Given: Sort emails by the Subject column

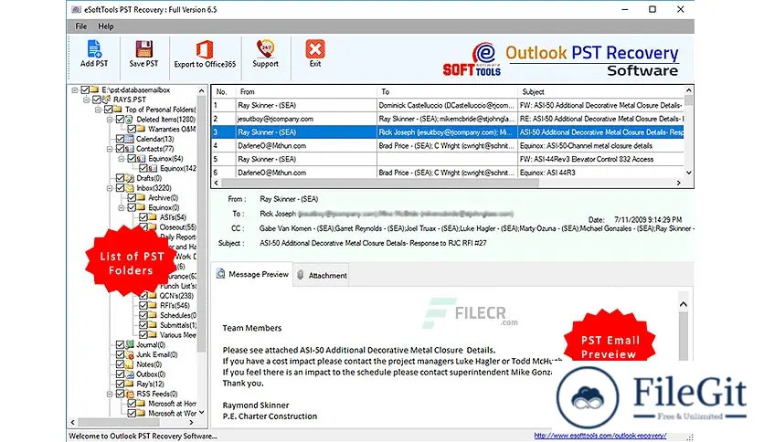Looking at the screenshot, I should (x=600, y=91).
